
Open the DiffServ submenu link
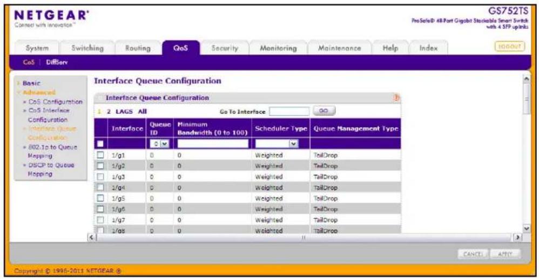tap(52, 63)
